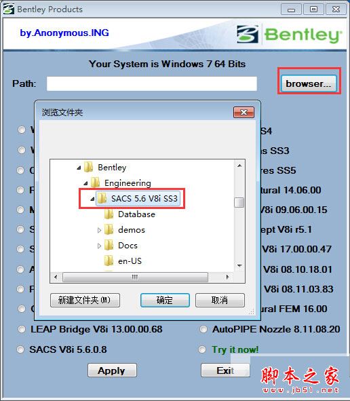Click tree vertical scrollbar up arrow
Screen dimensions: 350x401
[x=239, y=166]
